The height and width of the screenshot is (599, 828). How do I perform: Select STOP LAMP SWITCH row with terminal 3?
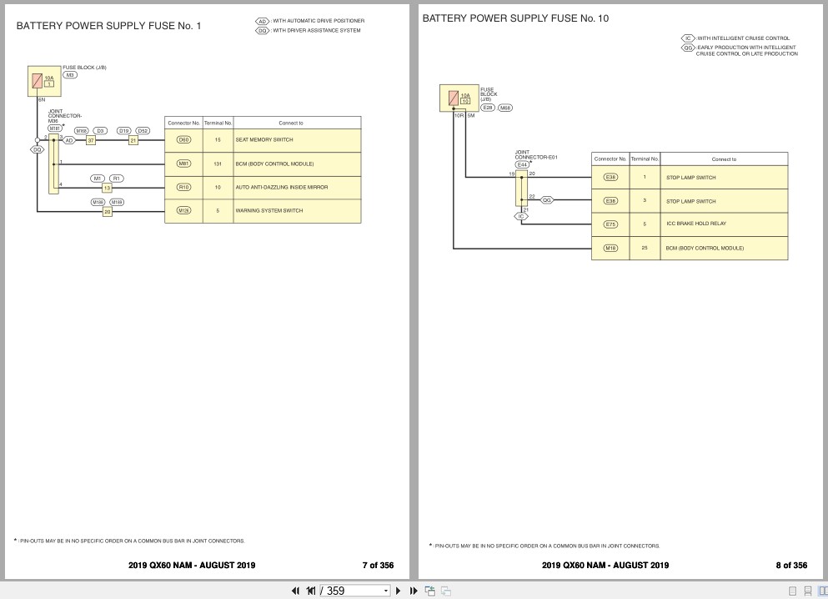tap(690, 201)
